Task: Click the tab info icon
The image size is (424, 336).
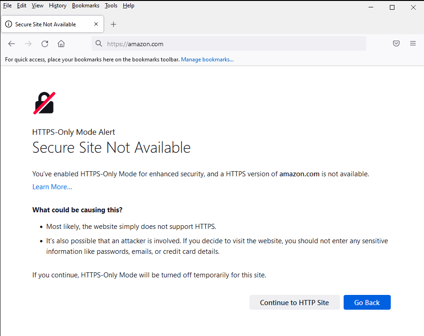Action: pyautogui.click(x=9, y=24)
